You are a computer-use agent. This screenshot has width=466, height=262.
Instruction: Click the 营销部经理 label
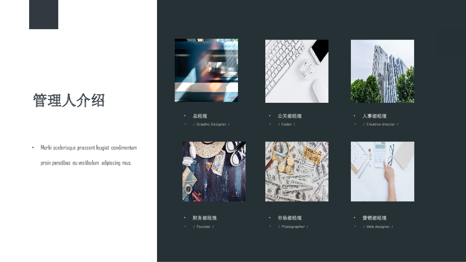coord(375,218)
